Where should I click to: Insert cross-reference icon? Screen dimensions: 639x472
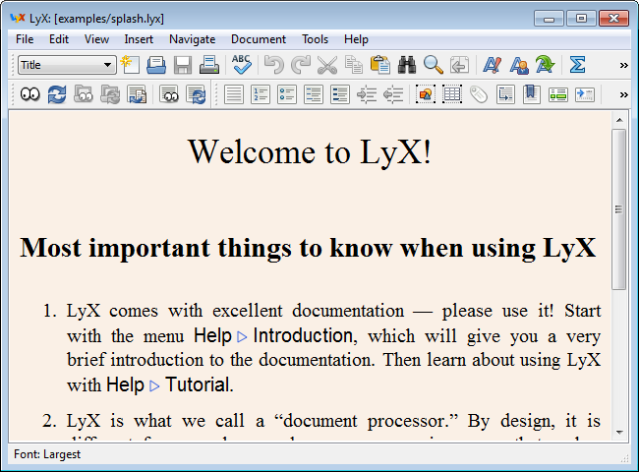click(505, 94)
